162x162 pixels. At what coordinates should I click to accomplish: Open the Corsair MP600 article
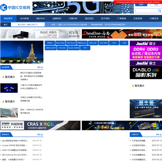[15, 145]
